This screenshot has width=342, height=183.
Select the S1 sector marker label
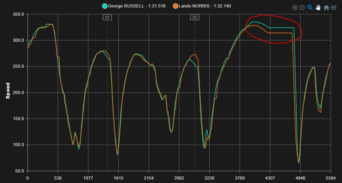(x=107, y=17)
